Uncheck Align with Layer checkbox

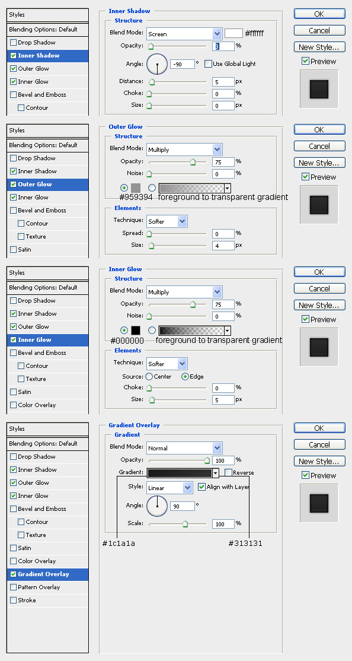[201, 487]
